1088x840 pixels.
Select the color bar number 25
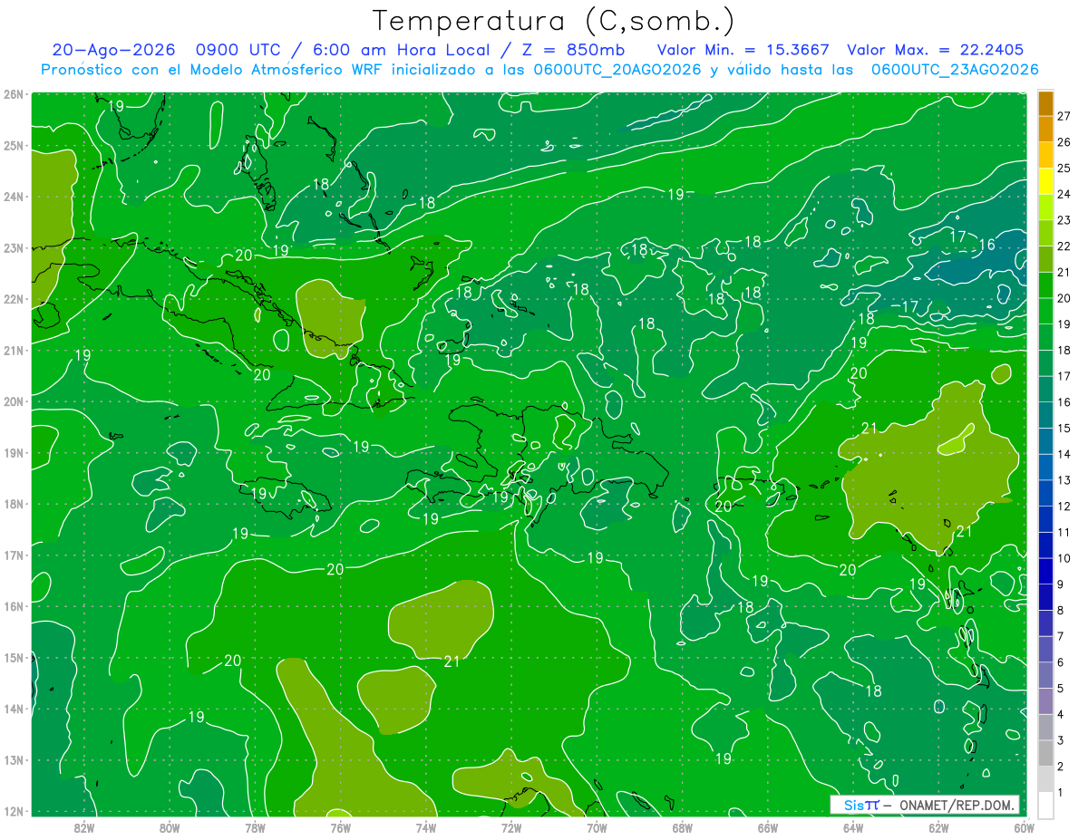pos(1064,168)
